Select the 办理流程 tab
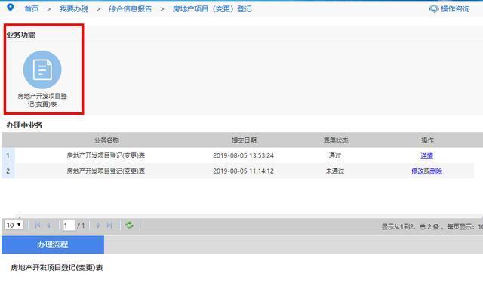483x289 pixels. click(x=53, y=245)
